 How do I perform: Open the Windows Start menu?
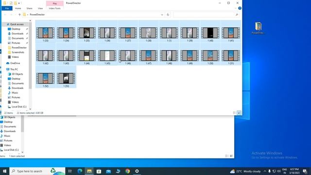[x=4, y=171]
